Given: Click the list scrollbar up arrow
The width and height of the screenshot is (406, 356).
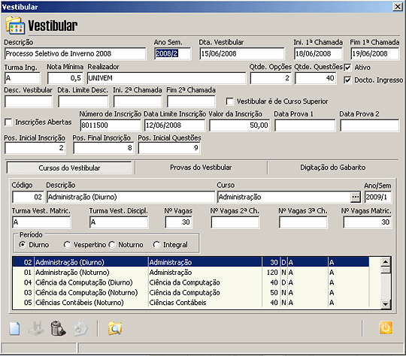Looking at the screenshot, I should [385, 262].
